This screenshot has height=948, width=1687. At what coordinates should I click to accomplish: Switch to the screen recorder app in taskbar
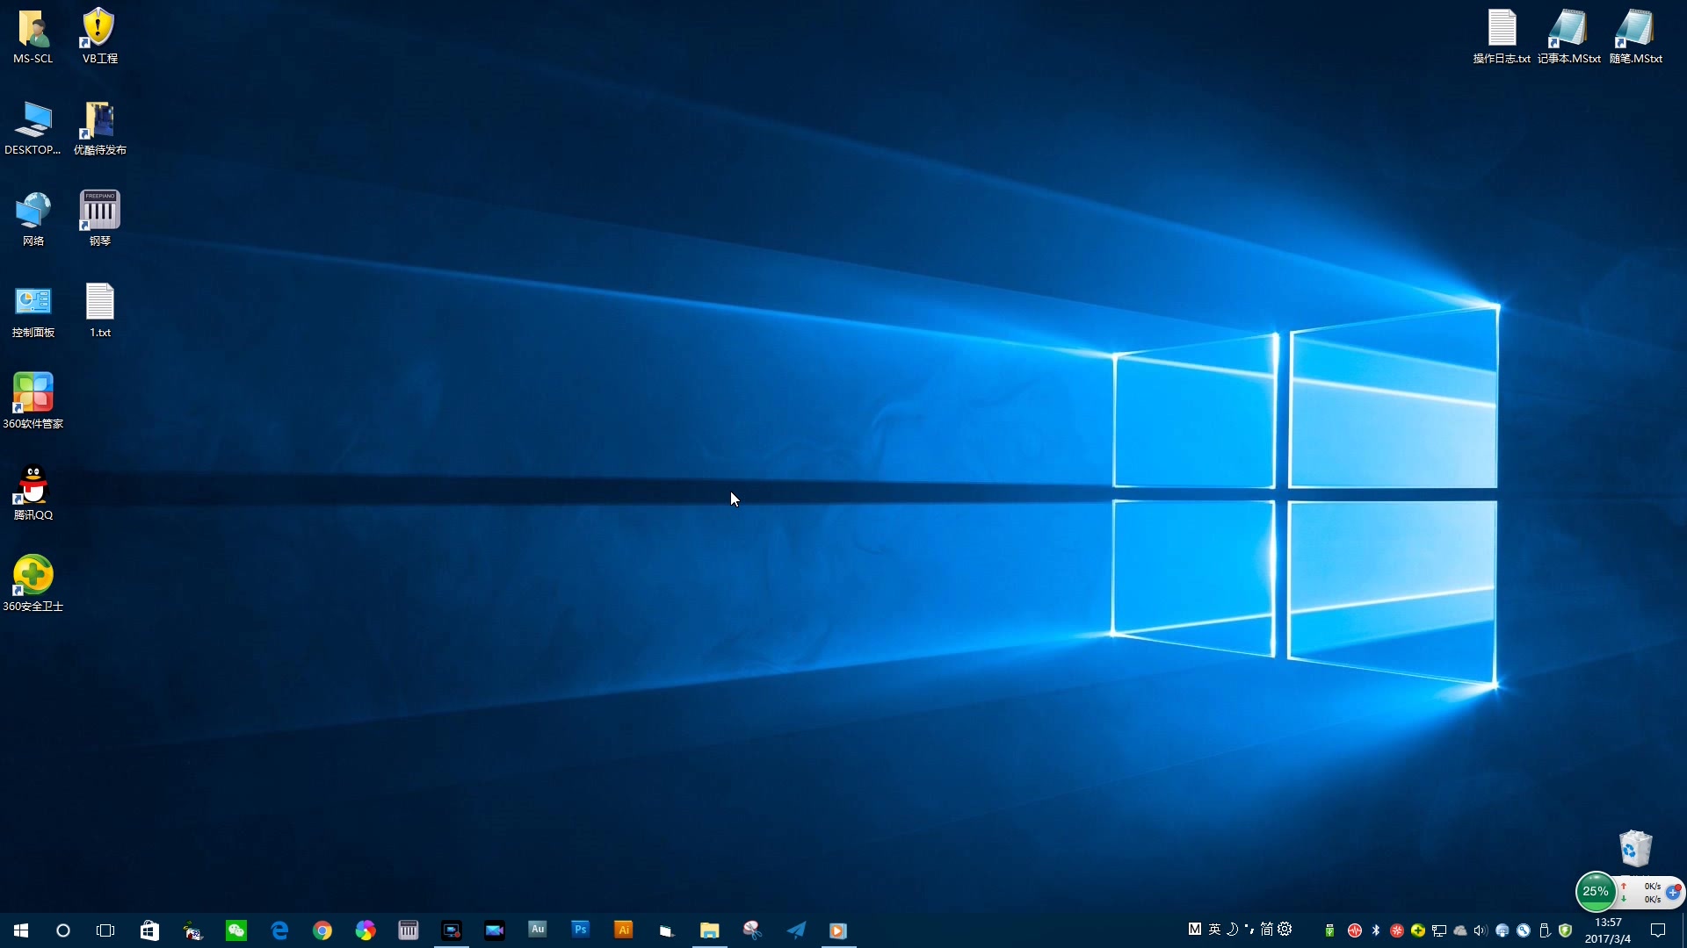pos(452,930)
